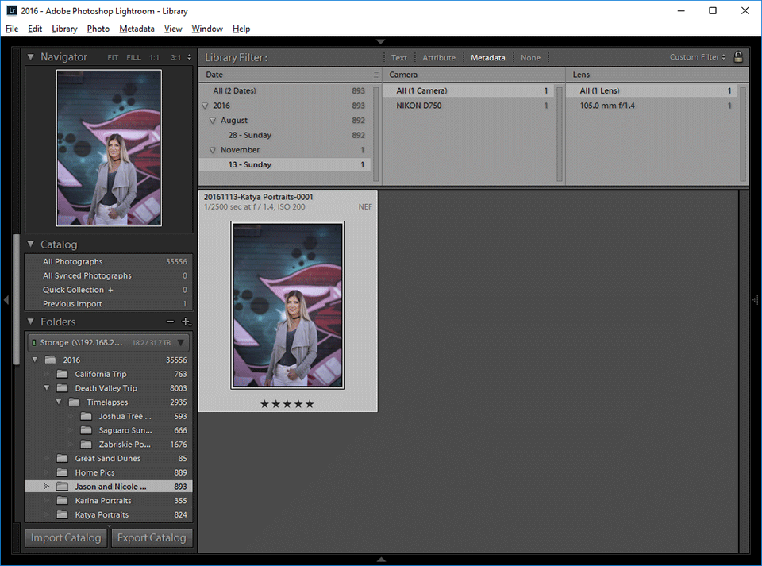Hide the filmstrip with the bottom arrow

tap(381, 559)
